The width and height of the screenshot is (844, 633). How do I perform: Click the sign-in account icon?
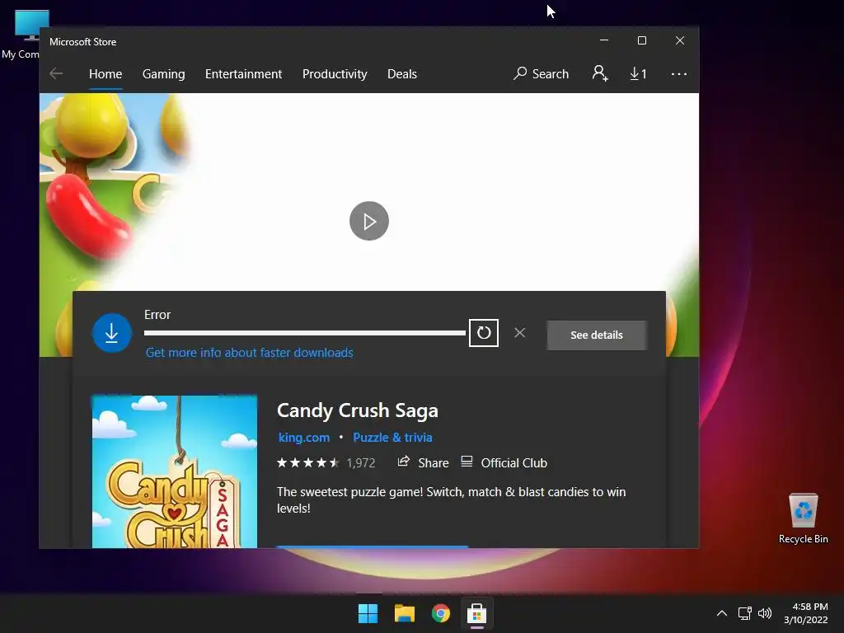pyautogui.click(x=600, y=73)
